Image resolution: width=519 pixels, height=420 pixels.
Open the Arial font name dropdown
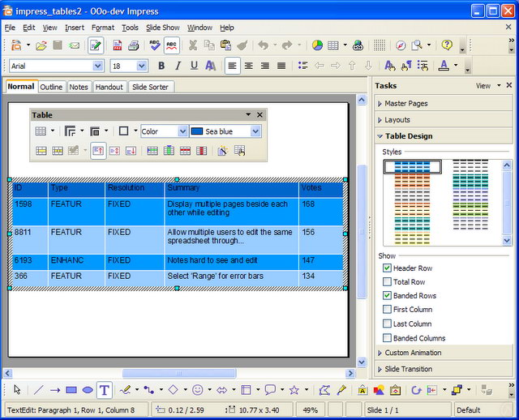pyautogui.click(x=98, y=66)
